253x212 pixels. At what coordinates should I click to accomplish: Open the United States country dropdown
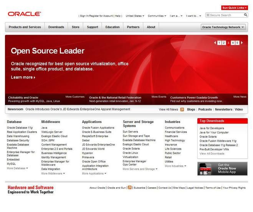tap(135, 16)
